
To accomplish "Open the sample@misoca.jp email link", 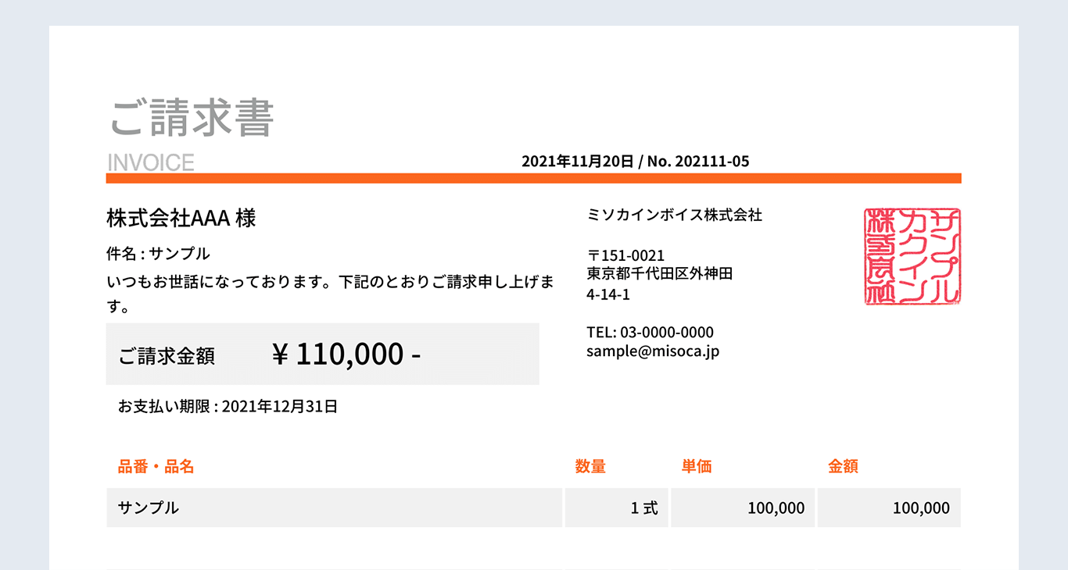I will click(x=653, y=351).
